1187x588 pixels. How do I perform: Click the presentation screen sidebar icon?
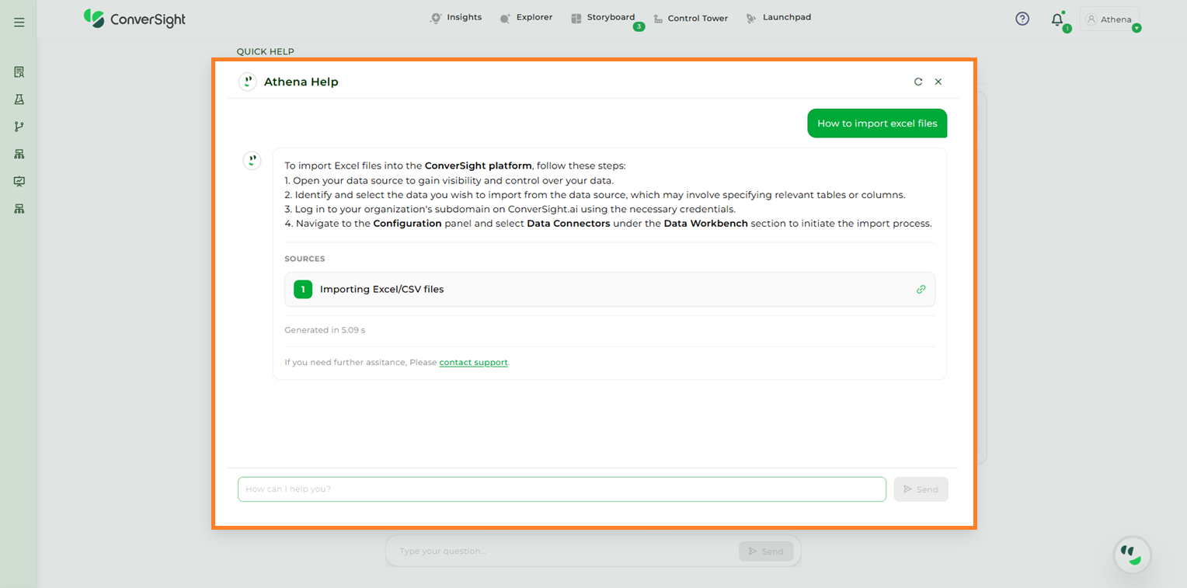tap(19, 181)
